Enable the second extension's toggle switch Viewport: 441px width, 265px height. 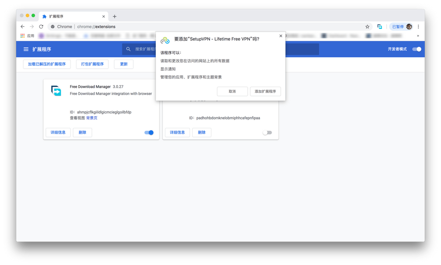[267, 133]
